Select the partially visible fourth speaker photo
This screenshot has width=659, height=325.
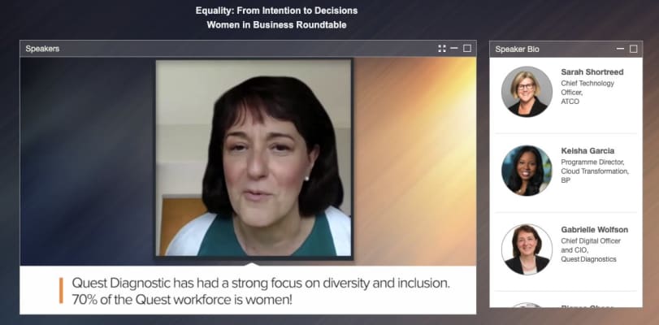click(527, 305)
